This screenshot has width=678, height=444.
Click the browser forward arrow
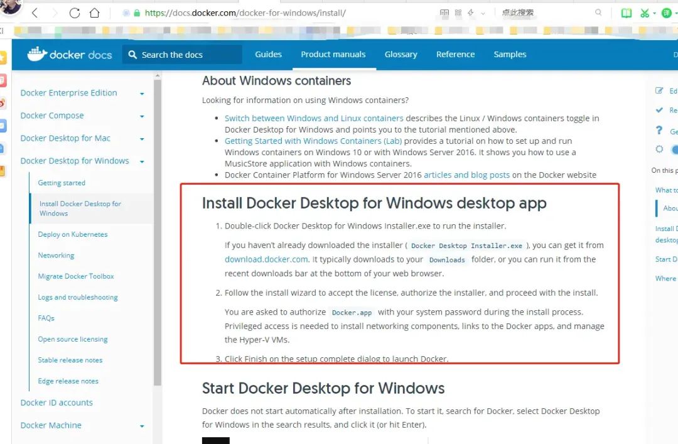click(x=55, y=13)
